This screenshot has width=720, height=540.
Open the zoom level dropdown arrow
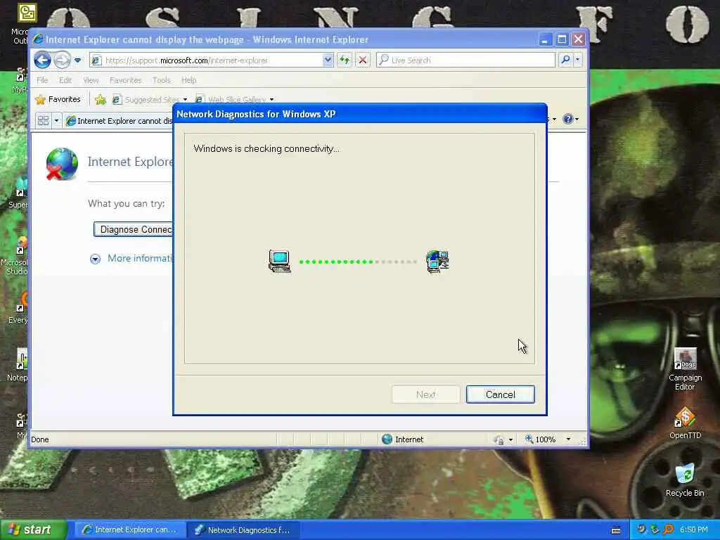(568, 439)
